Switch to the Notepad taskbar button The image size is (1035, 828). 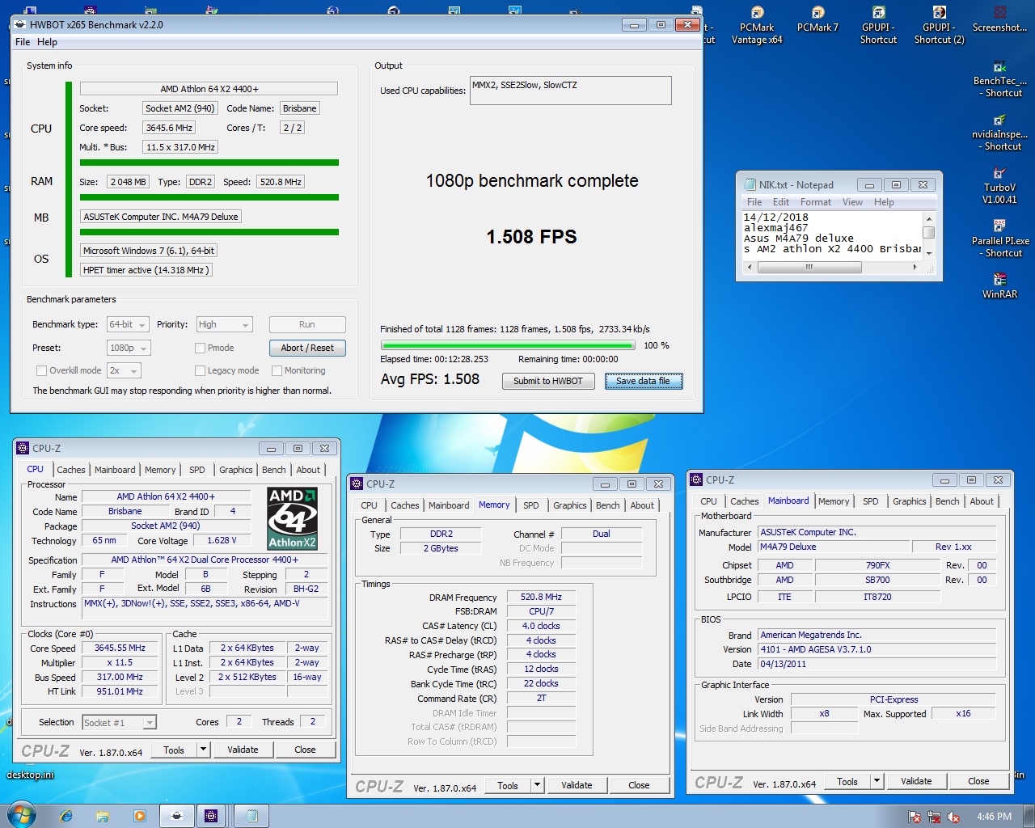coord(251,816)
